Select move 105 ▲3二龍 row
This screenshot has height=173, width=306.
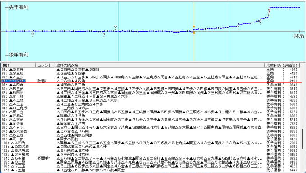coord(150,162)
